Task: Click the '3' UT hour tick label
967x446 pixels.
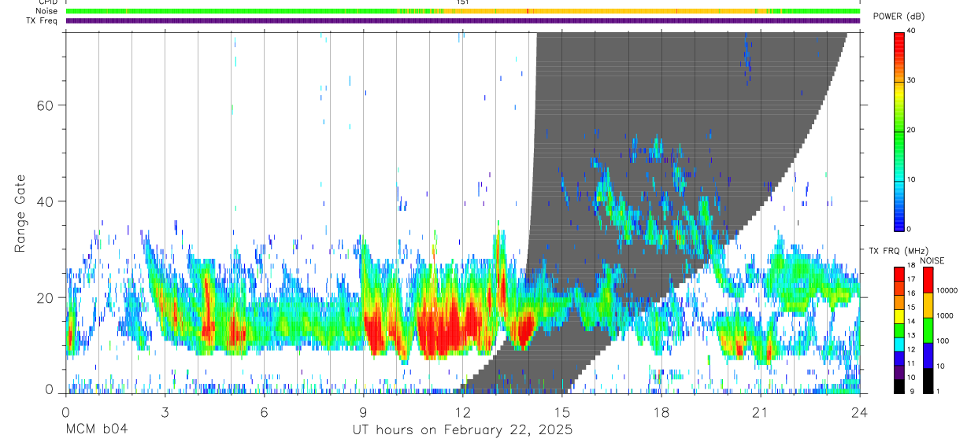Action: pyautogui.click(x=165, y=411)
